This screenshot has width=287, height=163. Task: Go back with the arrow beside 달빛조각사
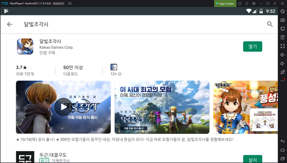(x=9, y=24)
